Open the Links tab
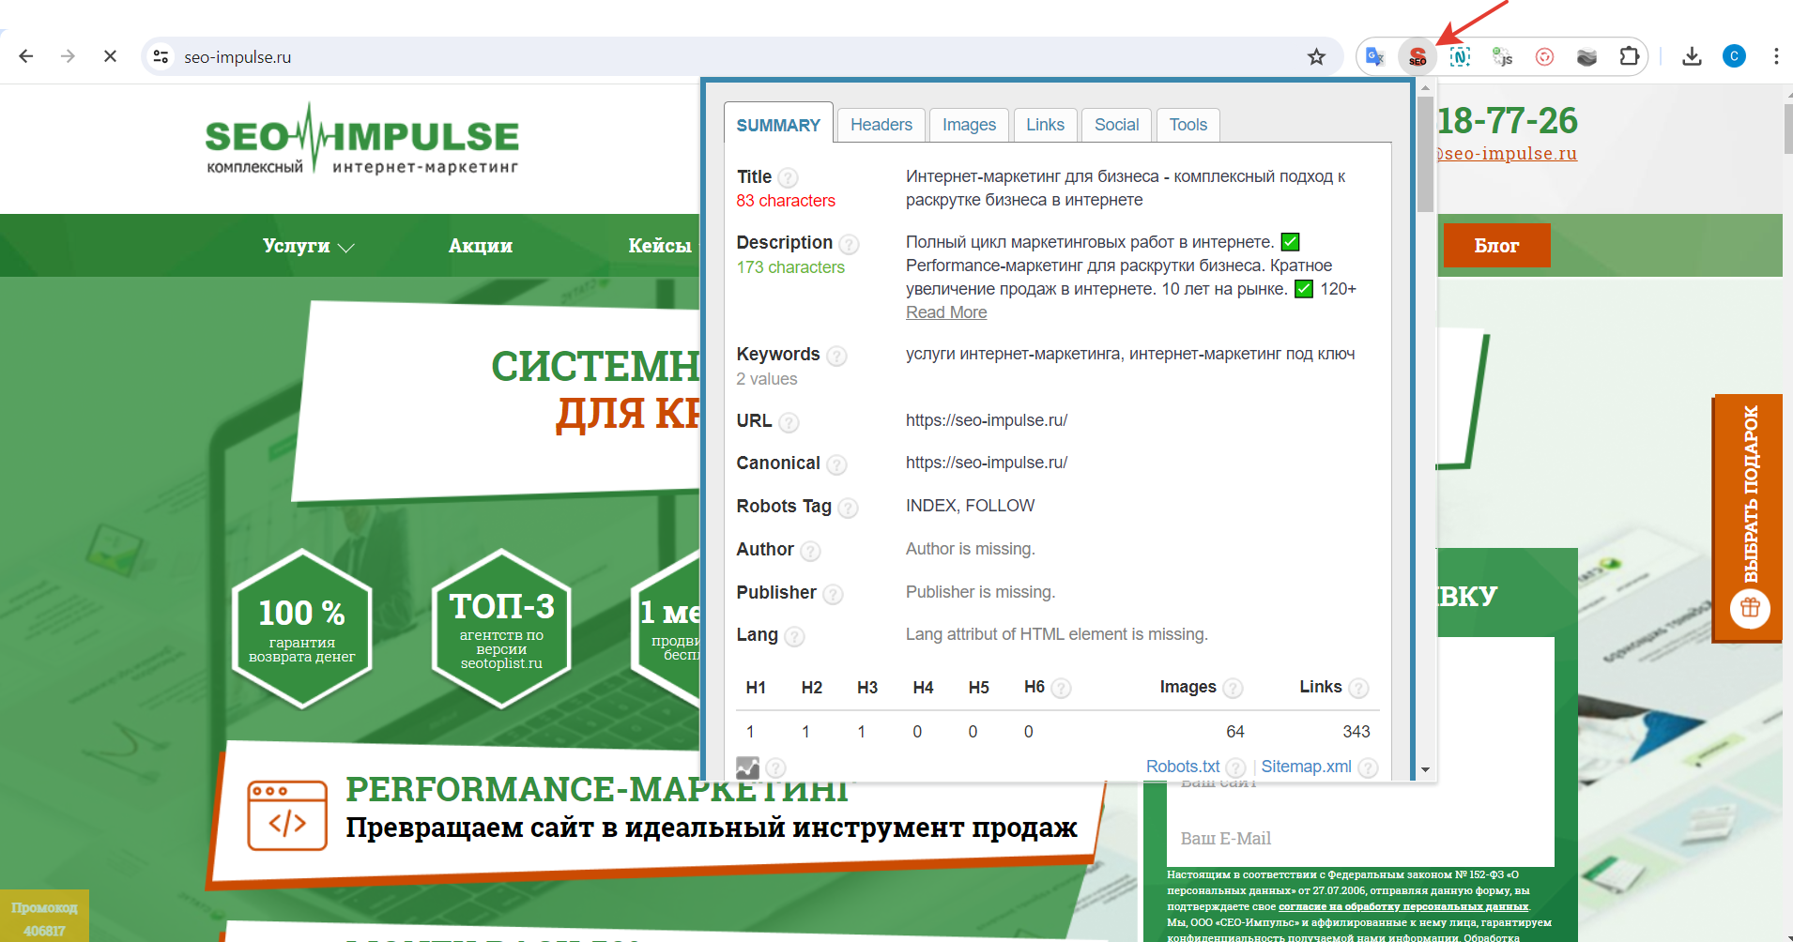Viewport: 1793px width, 942px height. point(1045,125)
